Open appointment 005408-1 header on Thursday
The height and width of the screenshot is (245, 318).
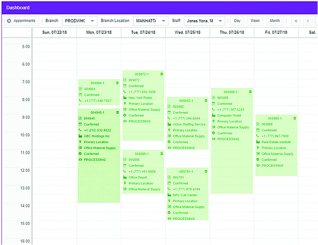click(230, 92)
